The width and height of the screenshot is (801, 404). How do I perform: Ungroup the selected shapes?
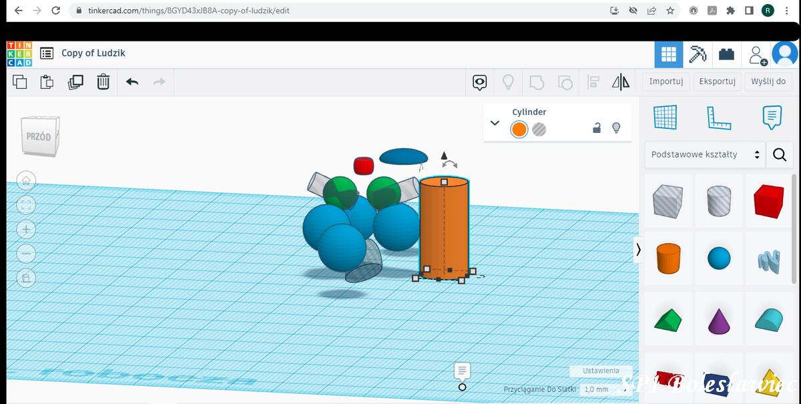point(565,82)
